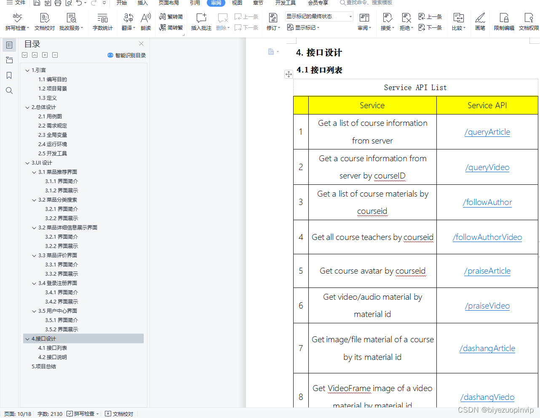This screenshot has height=418, width=540.
Task: Click 文档校对 in the status bar
Action: point(119,414)
